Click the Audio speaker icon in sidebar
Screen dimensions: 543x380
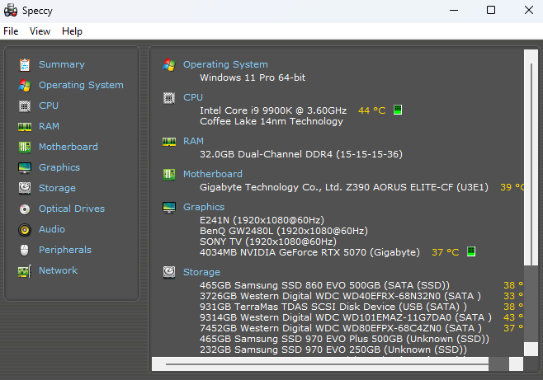pyautogui.click(x=25, y=230)
